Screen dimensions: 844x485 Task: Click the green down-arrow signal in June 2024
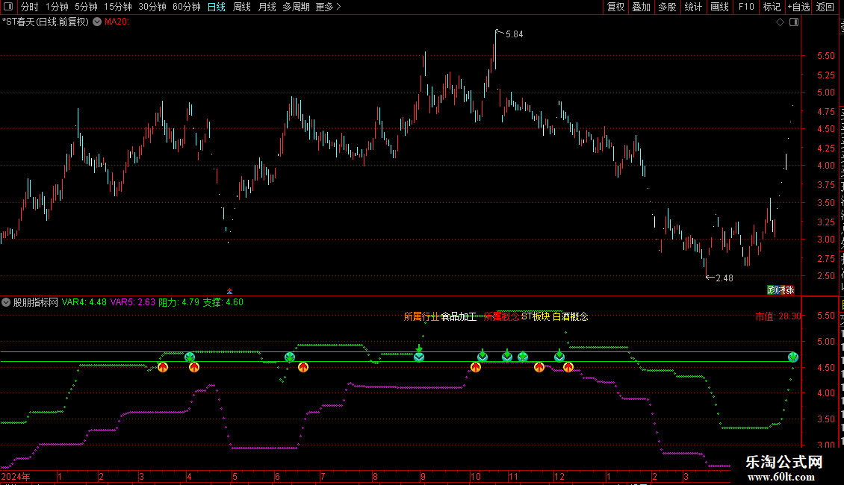click(x=290, y=357)
